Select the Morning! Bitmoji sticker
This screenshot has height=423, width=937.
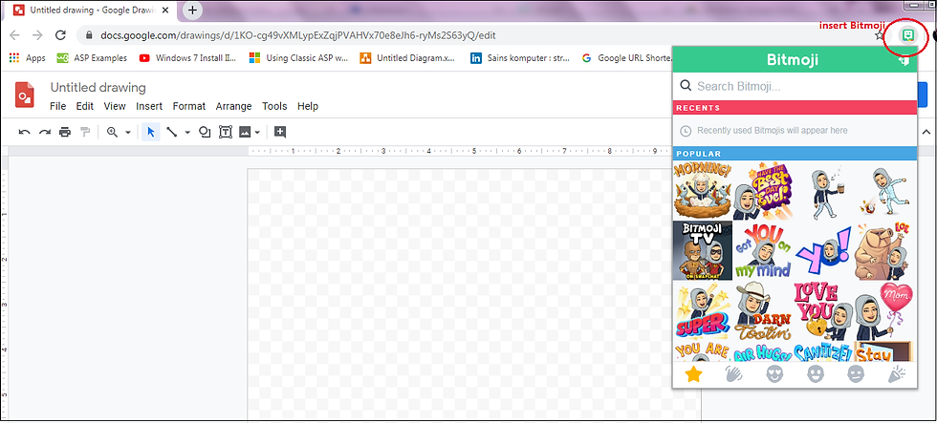point(703,191)
